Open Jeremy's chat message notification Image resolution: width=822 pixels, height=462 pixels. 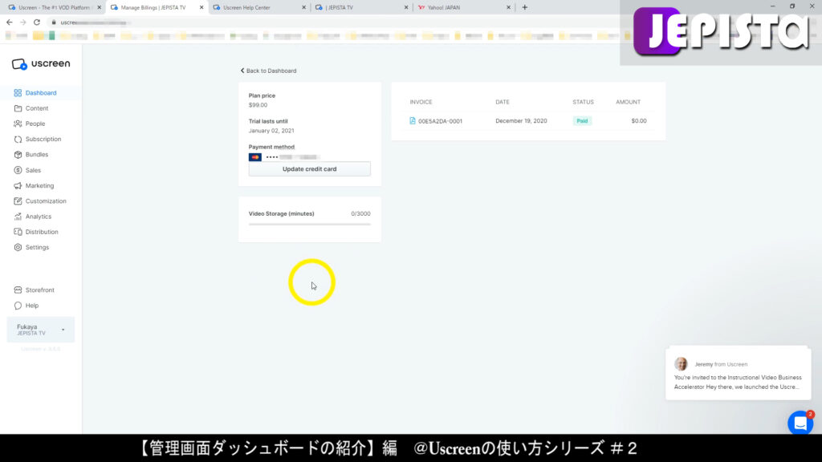point(739,373)
